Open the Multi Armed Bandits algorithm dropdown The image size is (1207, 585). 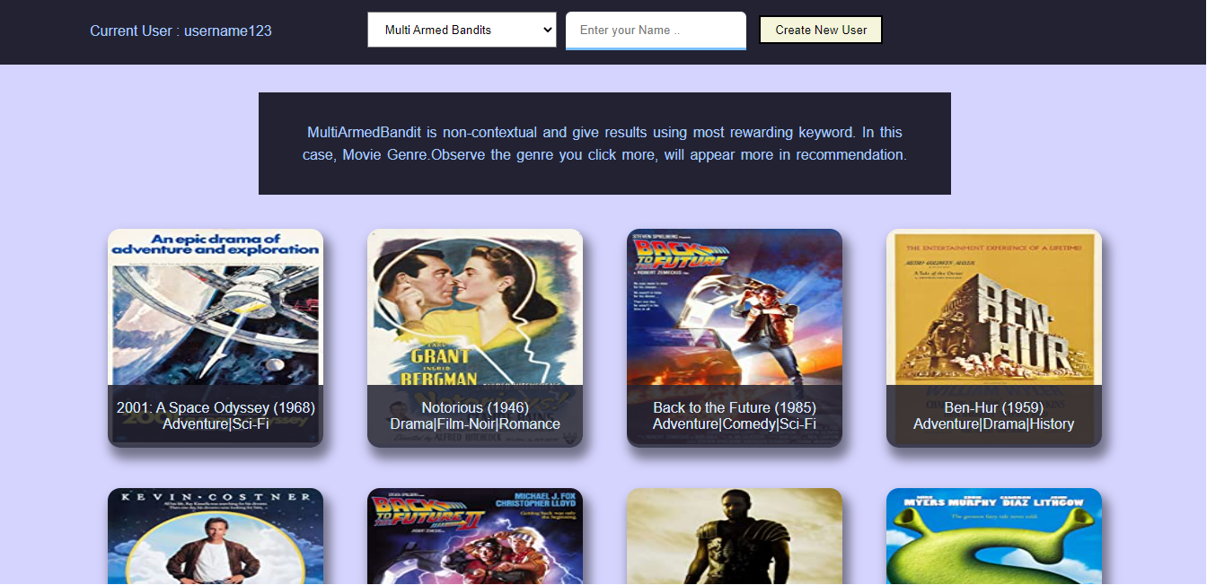[x=462, y=30]
